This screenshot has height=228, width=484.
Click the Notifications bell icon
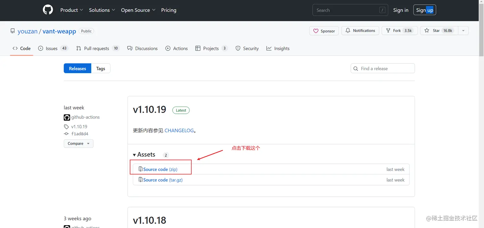(x=348, y=31)
